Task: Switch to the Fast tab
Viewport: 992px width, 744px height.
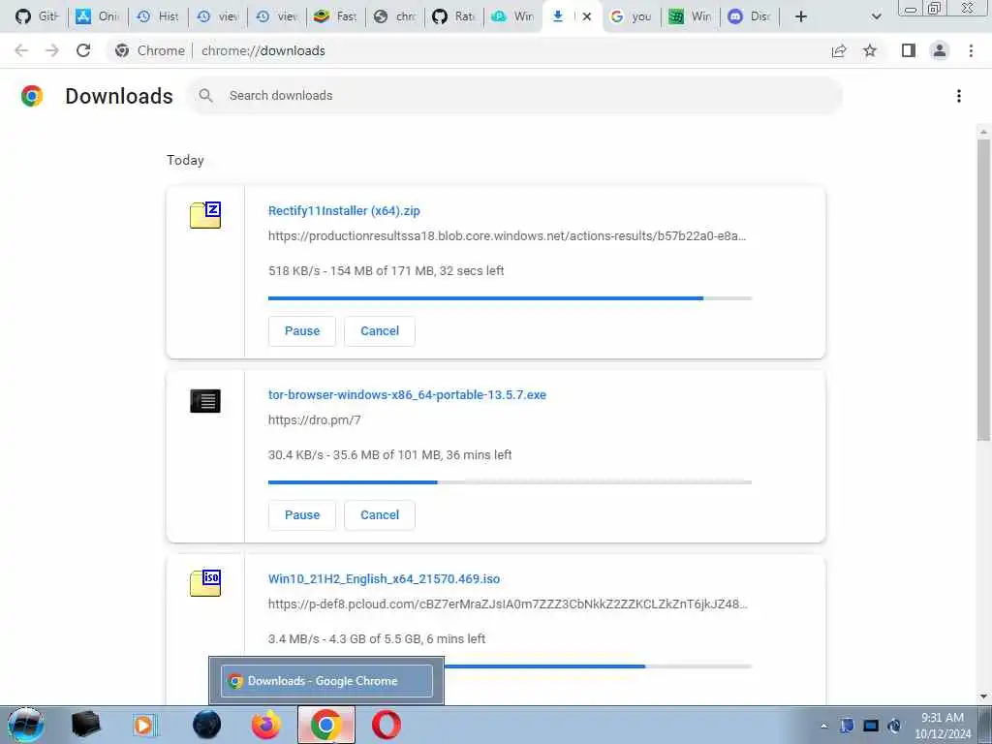Action: tap(335, 16)
